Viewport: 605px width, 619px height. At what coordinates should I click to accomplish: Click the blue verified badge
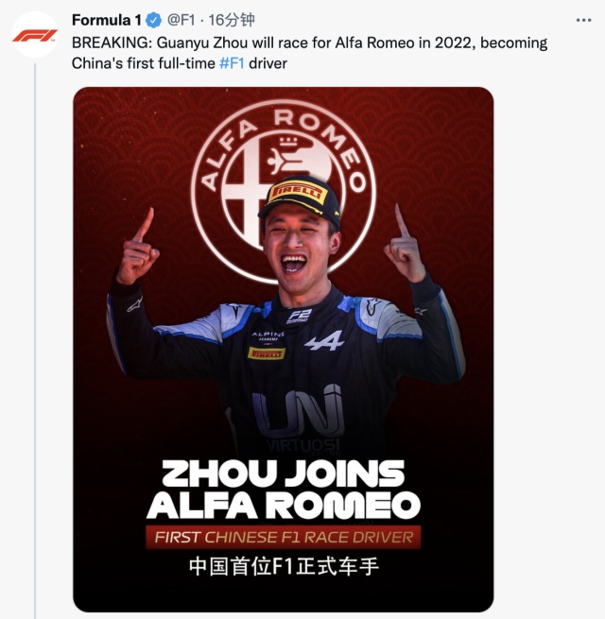click(x=154, y=20)
